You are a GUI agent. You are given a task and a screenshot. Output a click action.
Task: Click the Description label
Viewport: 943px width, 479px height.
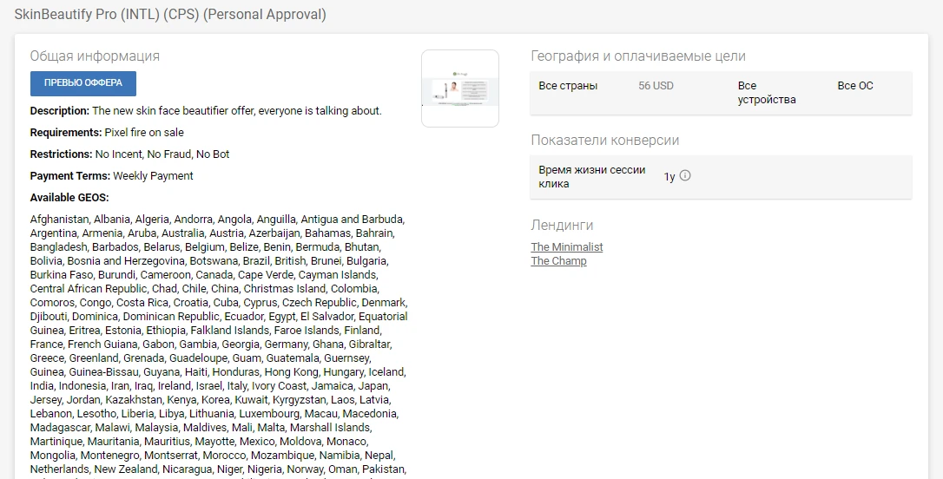[x=60, y=110]
